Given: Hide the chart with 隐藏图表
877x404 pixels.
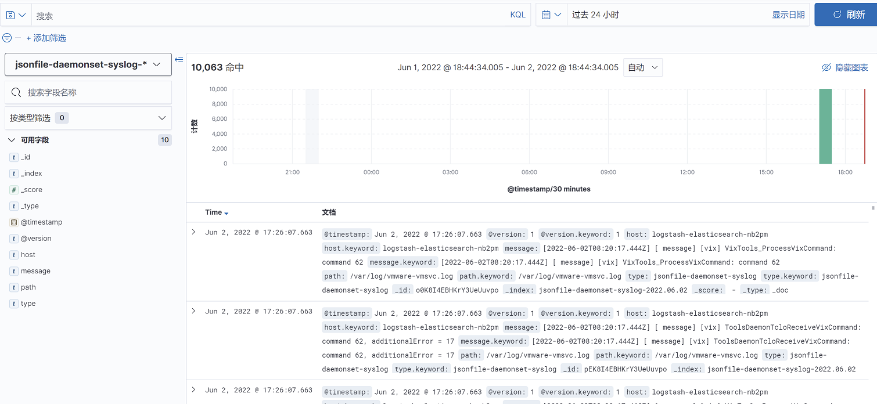Looking at the screenshot, I should [844, 67].
